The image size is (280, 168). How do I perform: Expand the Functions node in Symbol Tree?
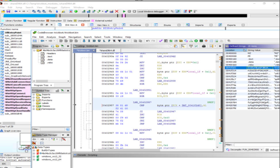coord(34,100)
